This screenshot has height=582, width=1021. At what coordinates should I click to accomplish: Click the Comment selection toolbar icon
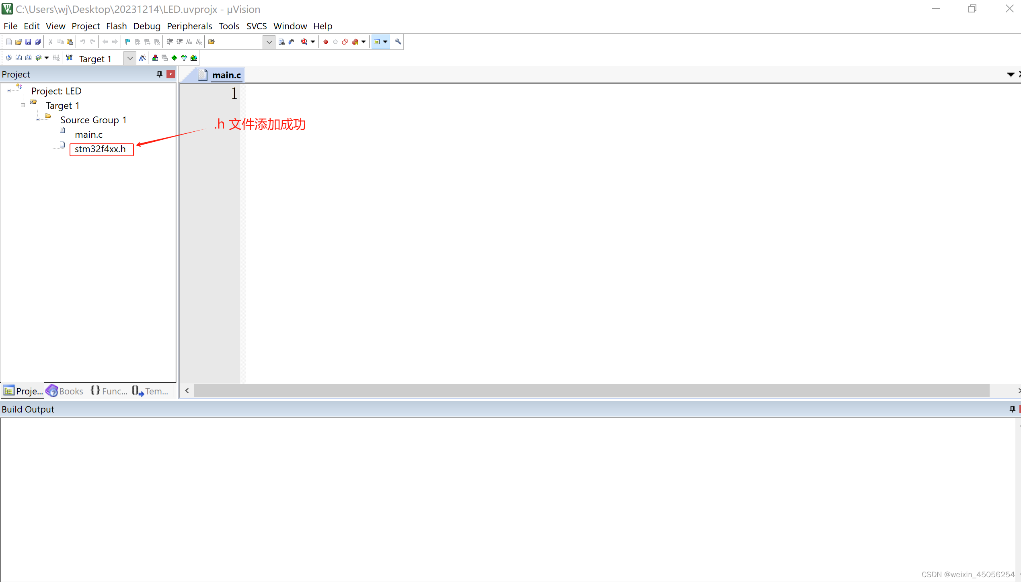click(x=189, y=42)
